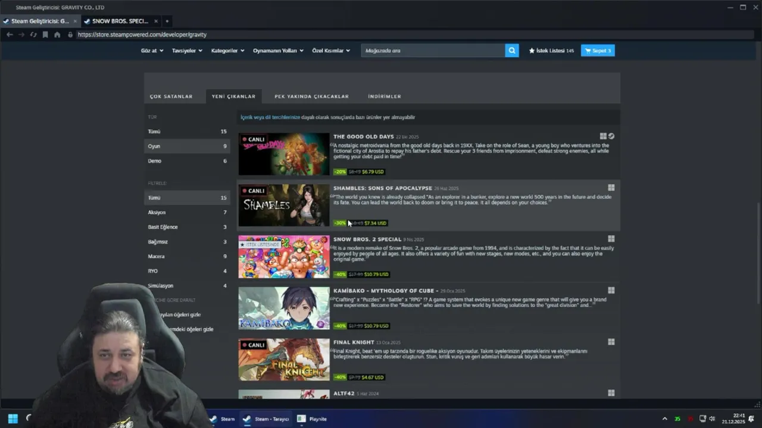This screenshot has width=762, height=428.
Task: Filter by the 'Aksiyon' genre
Action: [187, 212]
